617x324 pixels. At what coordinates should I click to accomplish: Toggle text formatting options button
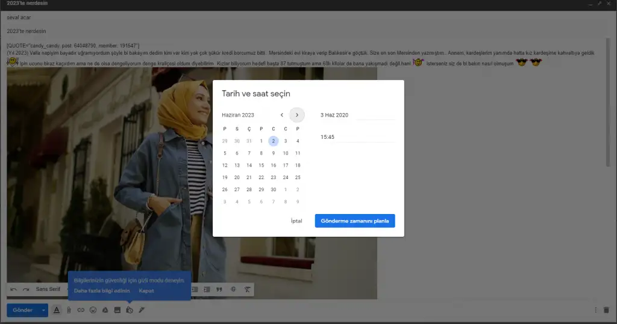tap(57, 310)
